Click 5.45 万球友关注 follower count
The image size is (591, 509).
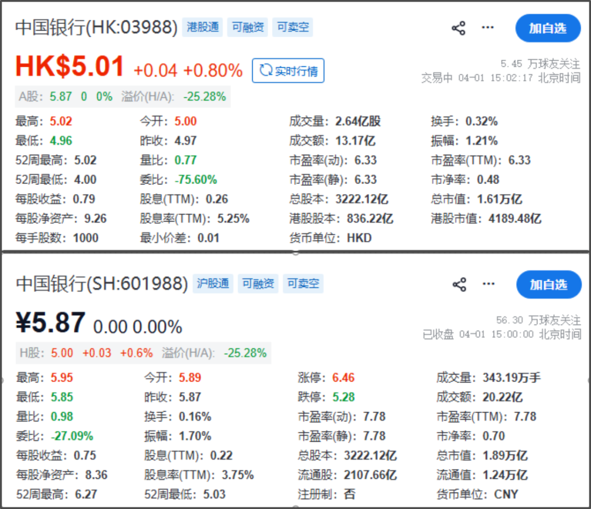pos(540,64)
